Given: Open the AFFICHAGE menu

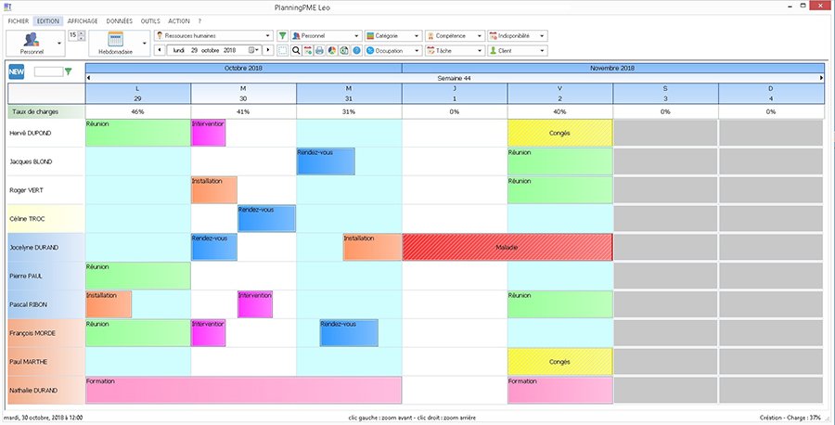Looking at the screenshot, I should point(83,21).
